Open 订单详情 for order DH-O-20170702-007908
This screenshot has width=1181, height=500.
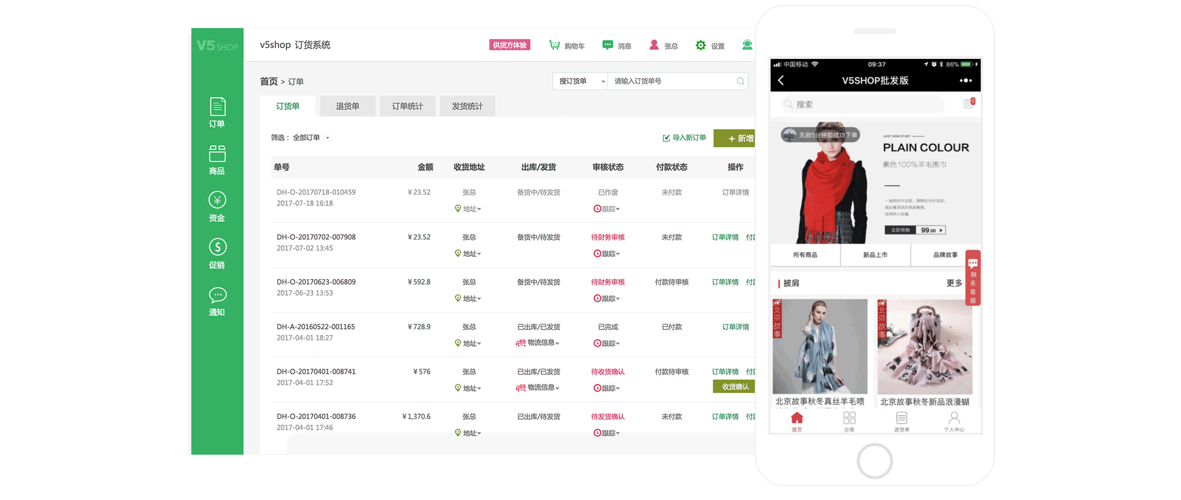pyautogui.click(x=725, y=237)
